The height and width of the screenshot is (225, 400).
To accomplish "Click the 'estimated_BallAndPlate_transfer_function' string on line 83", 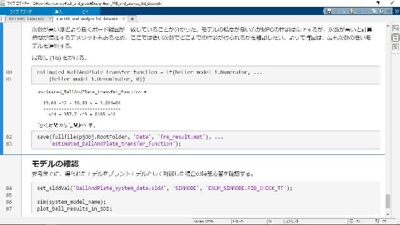I will click(112, 144).
